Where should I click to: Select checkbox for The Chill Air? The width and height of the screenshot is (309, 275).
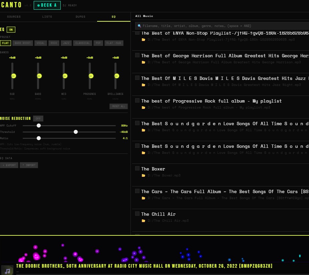point(137,214)
